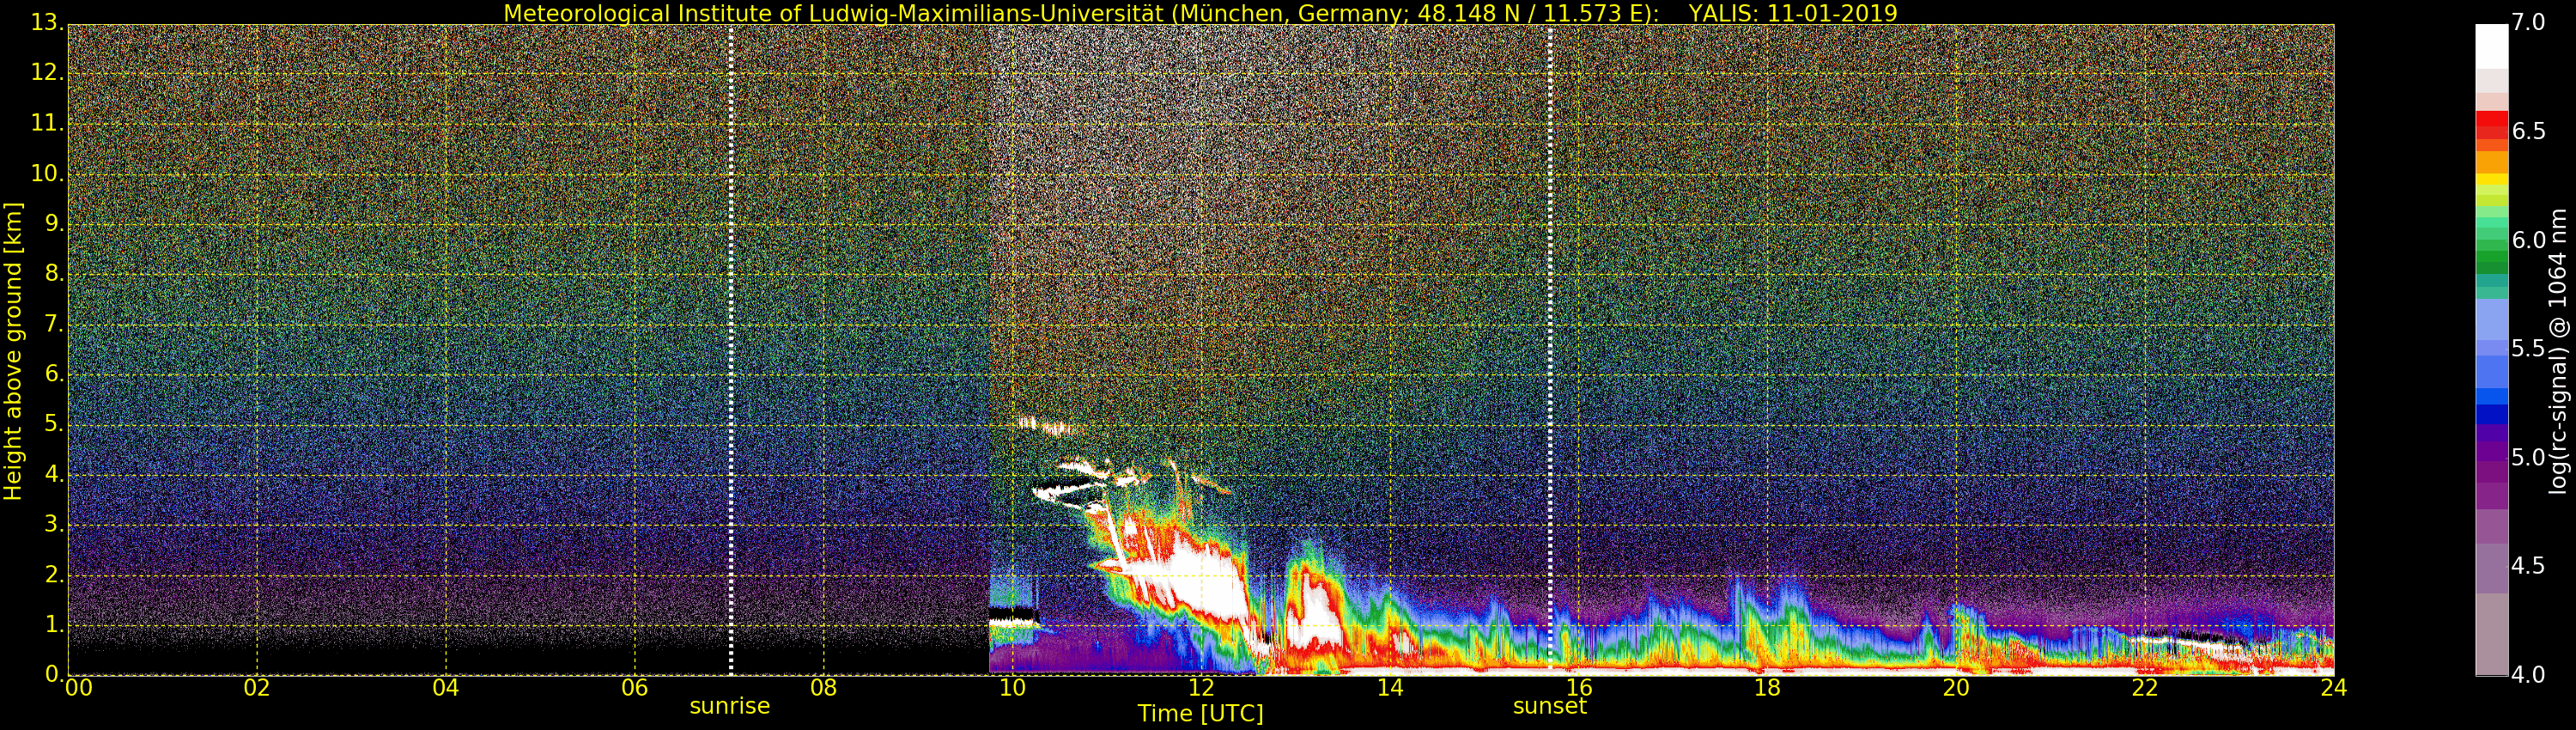Click the height axis tick label '13'
This screenshot has height=730, width=2576.
pyautogui.click(x=50, y=22)
